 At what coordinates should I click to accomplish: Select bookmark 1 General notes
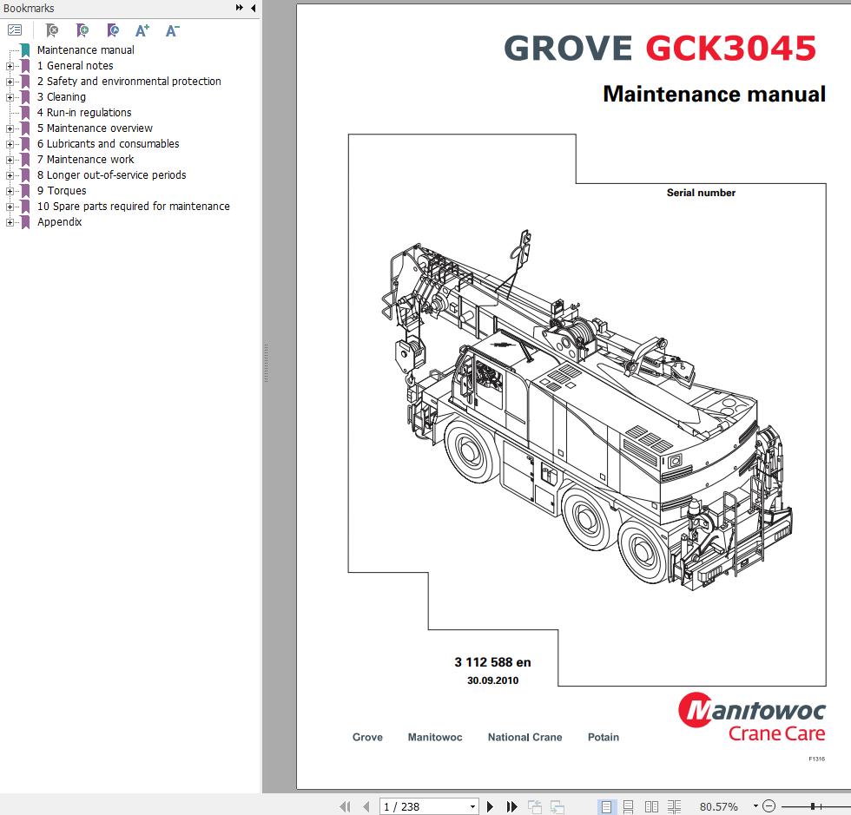pos(75,66)
